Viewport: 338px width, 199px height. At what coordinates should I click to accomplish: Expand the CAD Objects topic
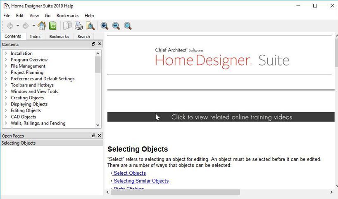coord(6,117)
